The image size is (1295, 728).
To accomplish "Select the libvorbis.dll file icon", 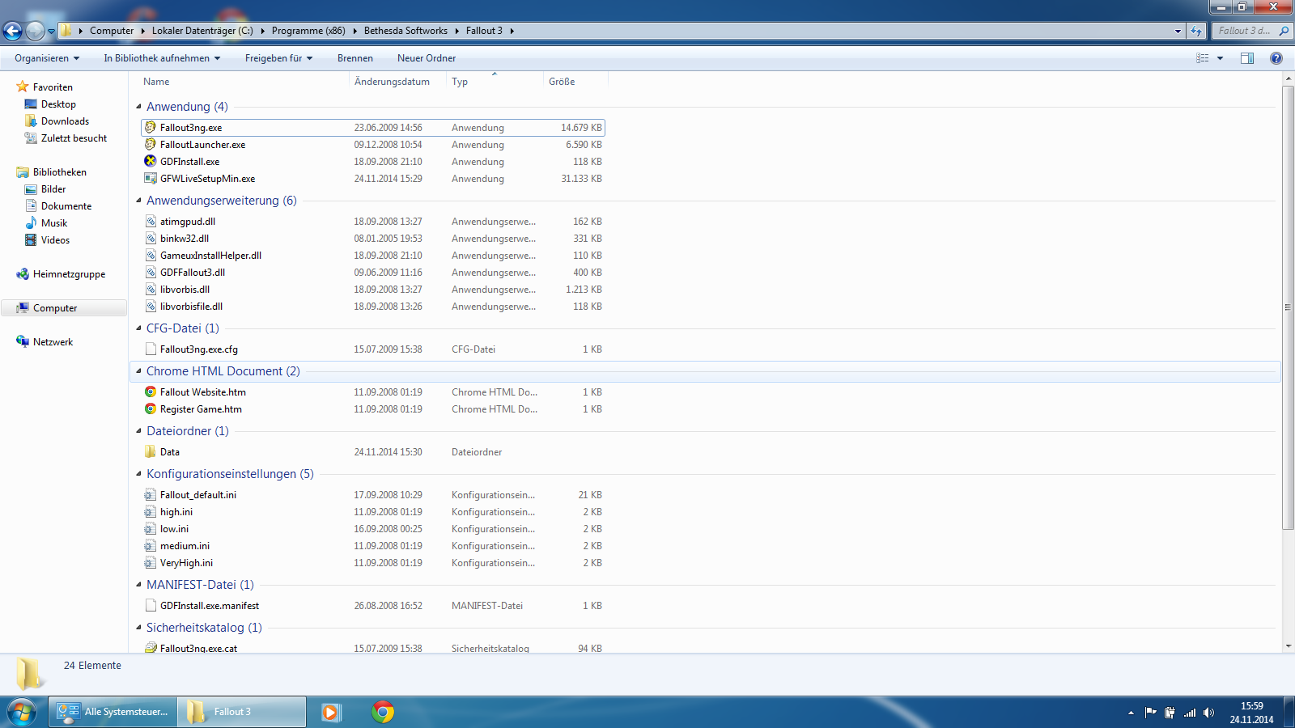I will [x=151, y=289].
